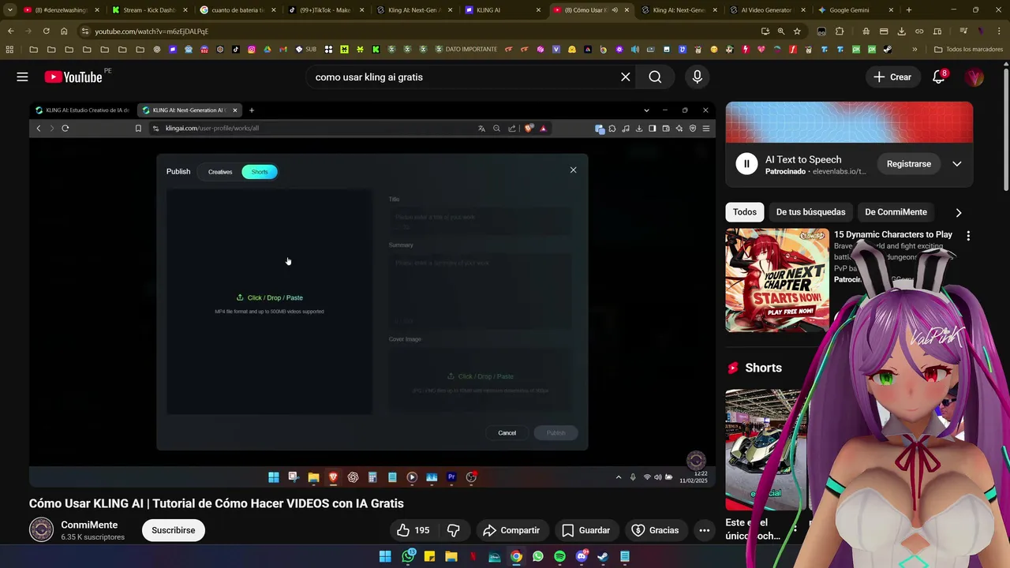This screenshot has width=1010, height=568.
Task: Open the Windows Start menu
Action: 385,556
